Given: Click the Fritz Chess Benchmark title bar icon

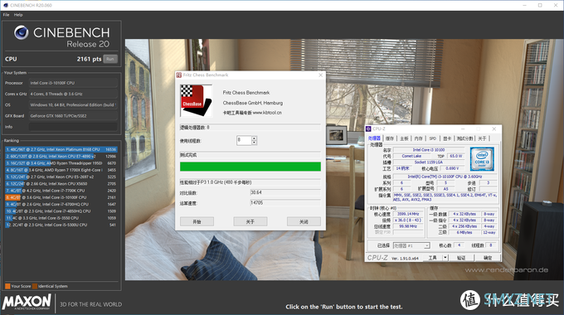Looking at the screenshot, I should [x=179, y=75].
